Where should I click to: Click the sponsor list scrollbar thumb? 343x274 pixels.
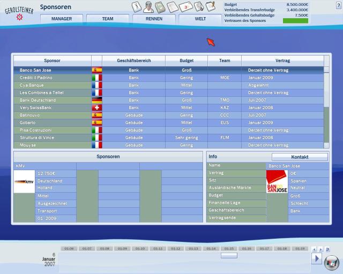pos(326,90)
